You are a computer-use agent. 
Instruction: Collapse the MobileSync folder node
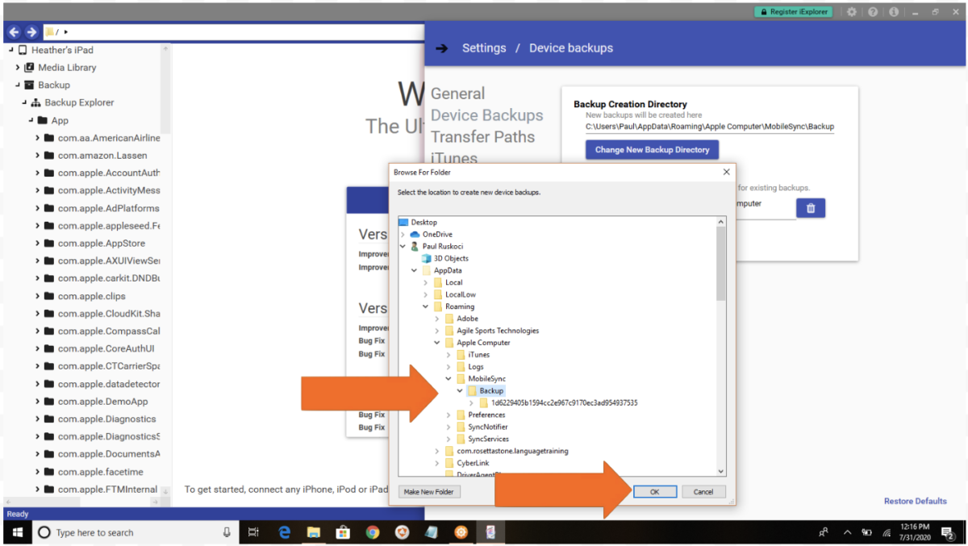(449, 379)
